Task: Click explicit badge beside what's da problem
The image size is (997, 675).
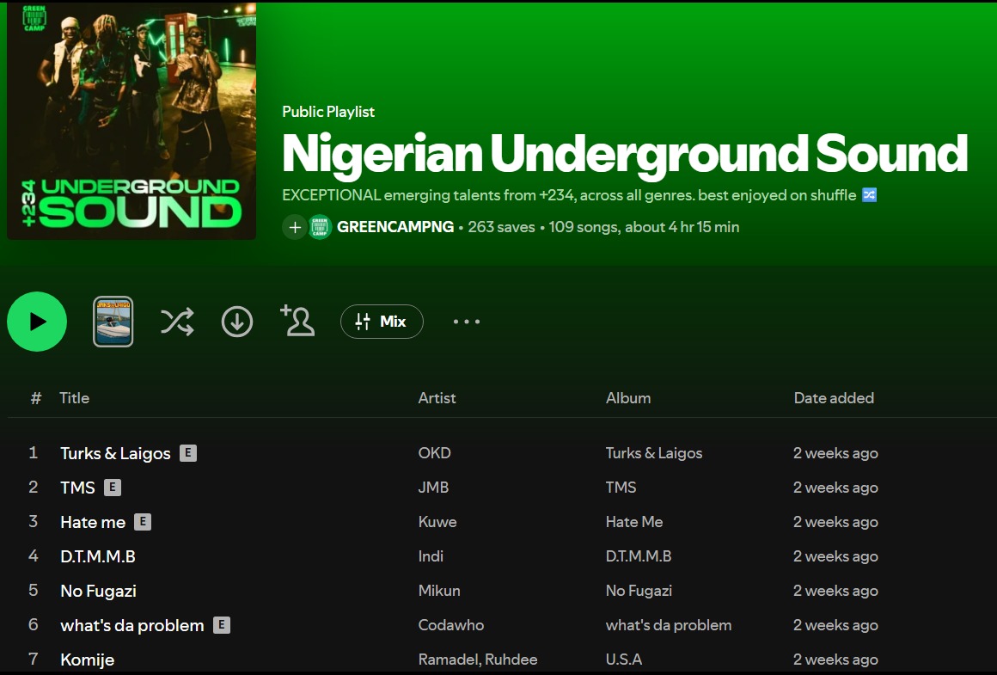Action: (x=221, y=625)
